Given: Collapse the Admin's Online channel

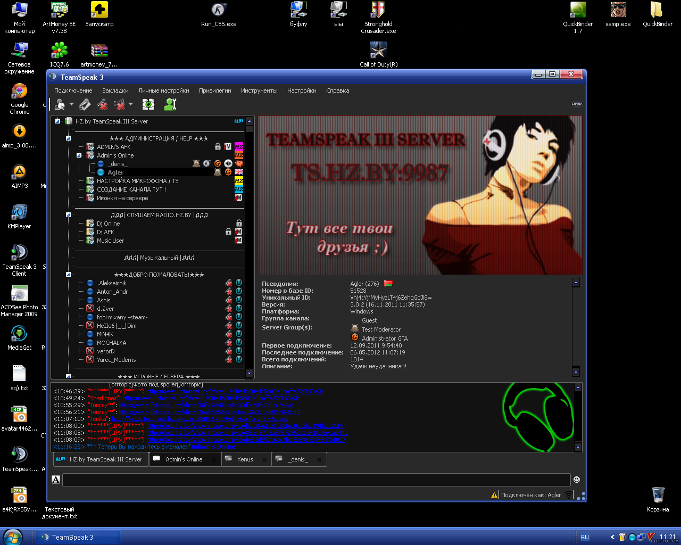Looking at the screenshot, I should click(x=79, y=155).
